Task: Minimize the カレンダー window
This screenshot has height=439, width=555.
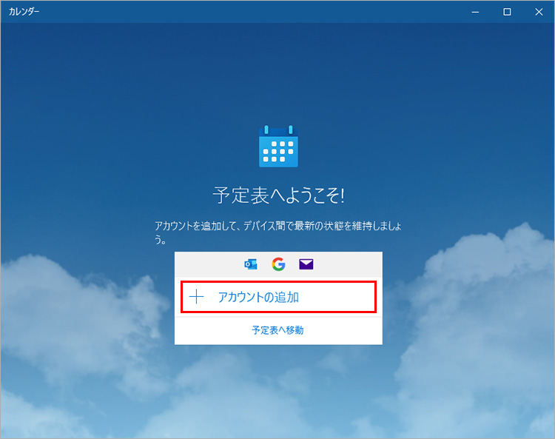Action: [475, 11]
